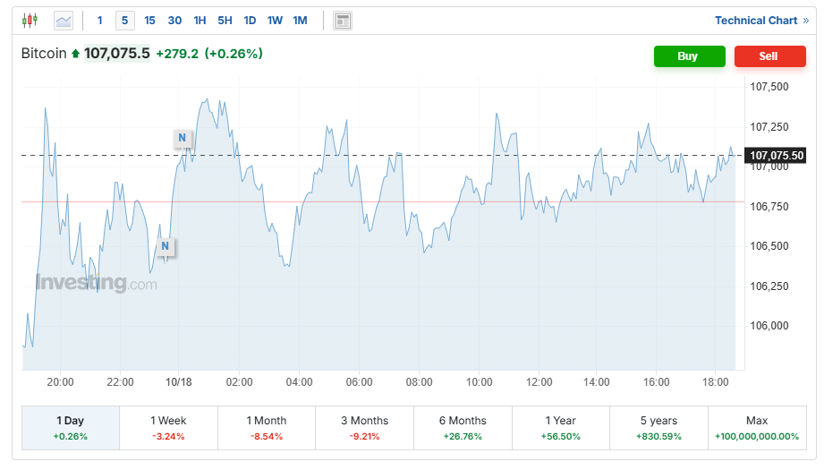824x470 pixels.
Task: Switch the interval to 1H
Action: [x=200, y=20]
